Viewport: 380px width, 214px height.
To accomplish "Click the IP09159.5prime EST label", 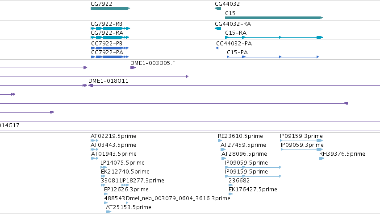I will (246, 172).
